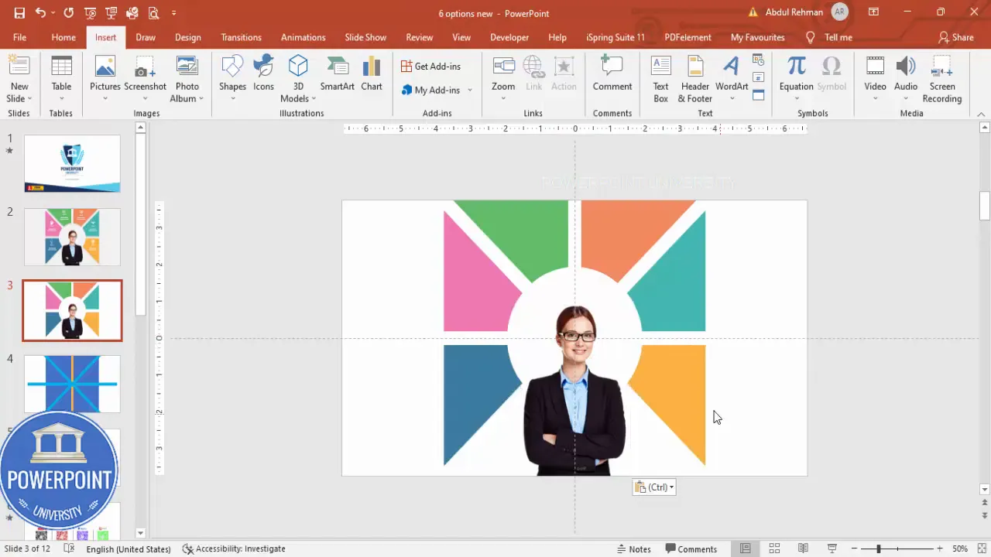Go to the Slide Show tab
Image resolution: width=991 pixels, height=557 pixels.
pos(365,37)
